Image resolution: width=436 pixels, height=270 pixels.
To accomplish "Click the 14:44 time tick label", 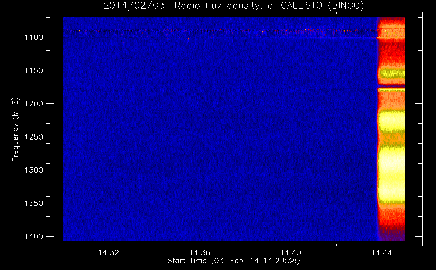I will [382, 253].
